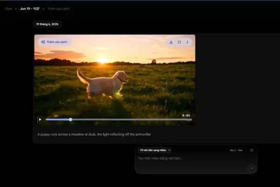Go to Flow in the breadcrumb
The width and height of the screenshot is (280, 187).
point(8,8)
